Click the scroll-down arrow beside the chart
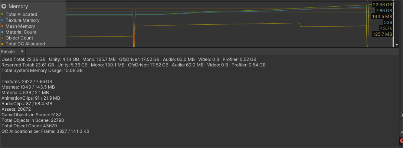The width and height of the screenshot is (403, 148). (396, 44)
